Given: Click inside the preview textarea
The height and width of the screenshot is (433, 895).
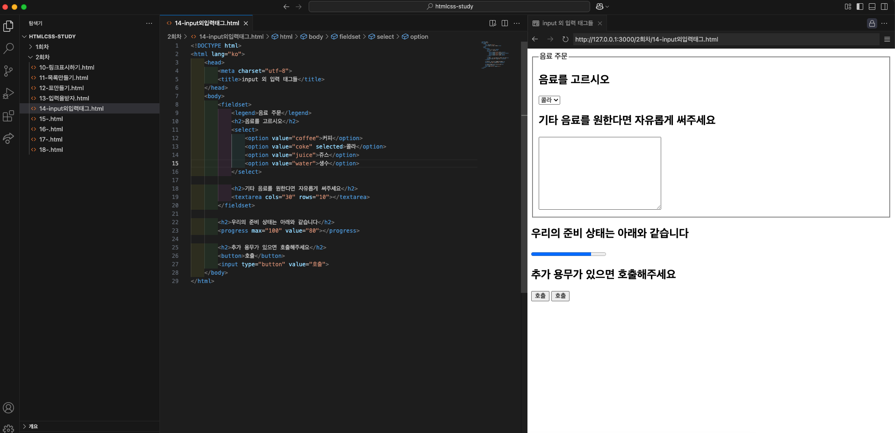Looking at the screenshot, I should [600, 173].
